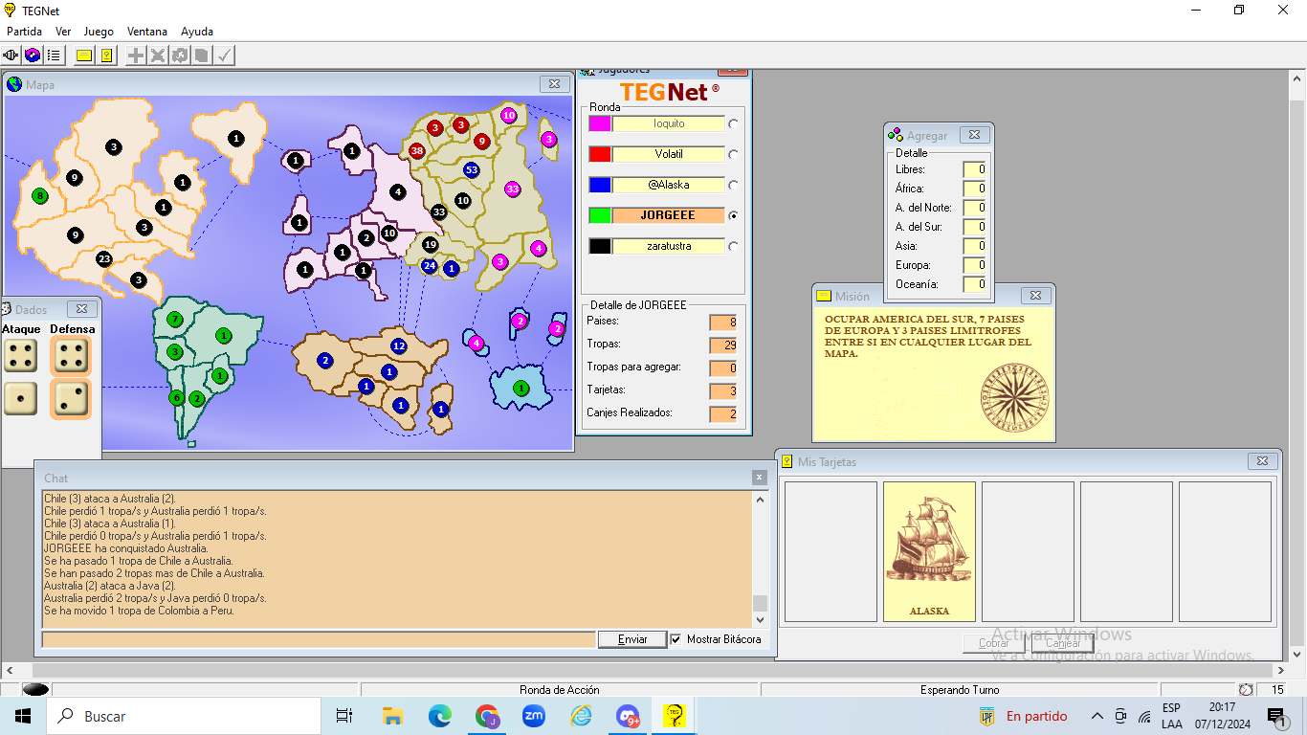Select the blue 53 troop marker
The image size is (1307, 735).
tap(471, 169)
